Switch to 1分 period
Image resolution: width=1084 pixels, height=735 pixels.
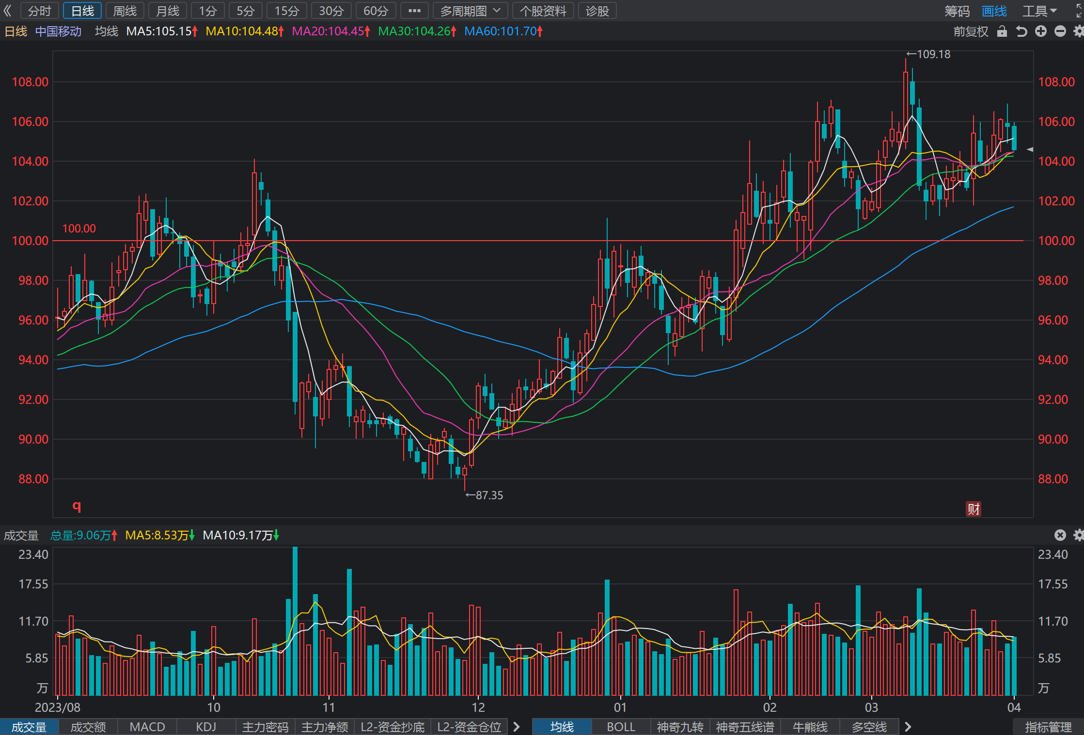point(208,11)
